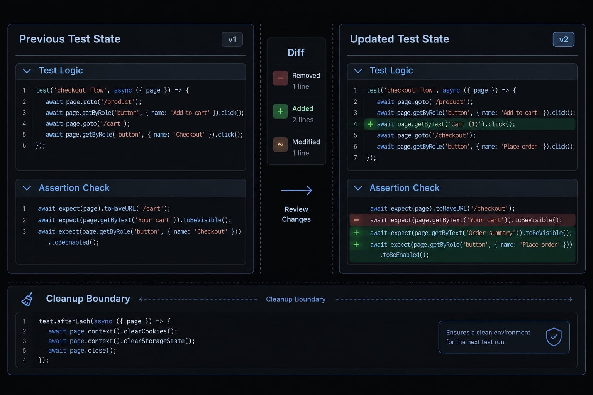The height and width of the screenshot is (395, 593).
Task: Click toHaveURL('/checkout') assertion line
Action: (x=442, y=208)
